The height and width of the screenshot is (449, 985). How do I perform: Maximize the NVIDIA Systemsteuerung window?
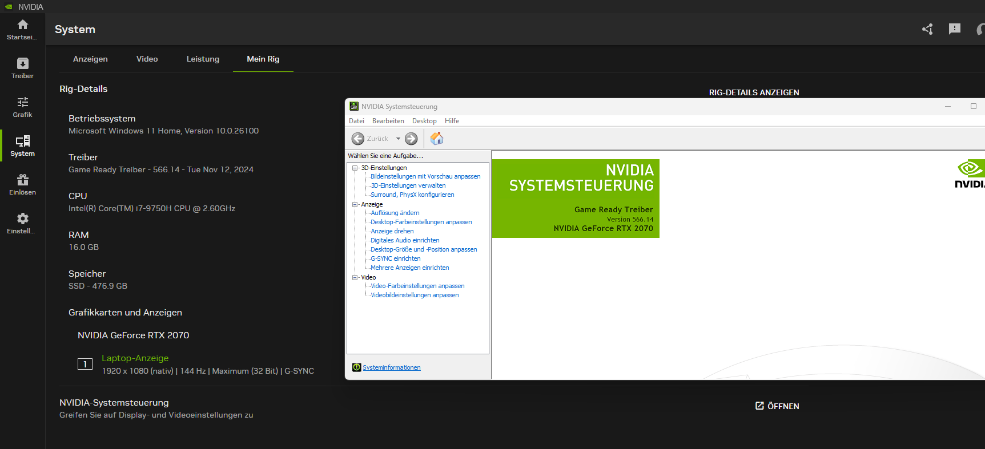974,107
